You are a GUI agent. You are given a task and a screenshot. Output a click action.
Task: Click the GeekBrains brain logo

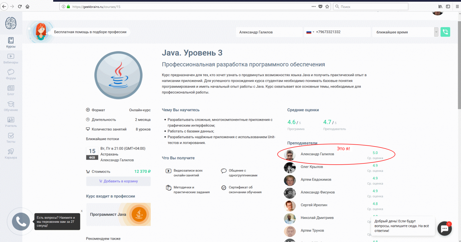11,23
